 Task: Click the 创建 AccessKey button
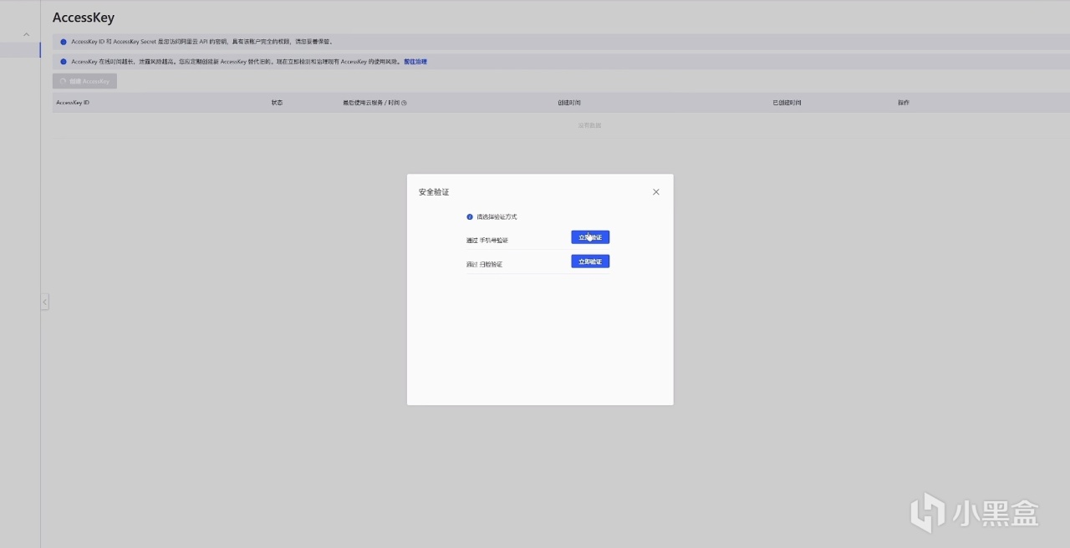coord(84,81)
